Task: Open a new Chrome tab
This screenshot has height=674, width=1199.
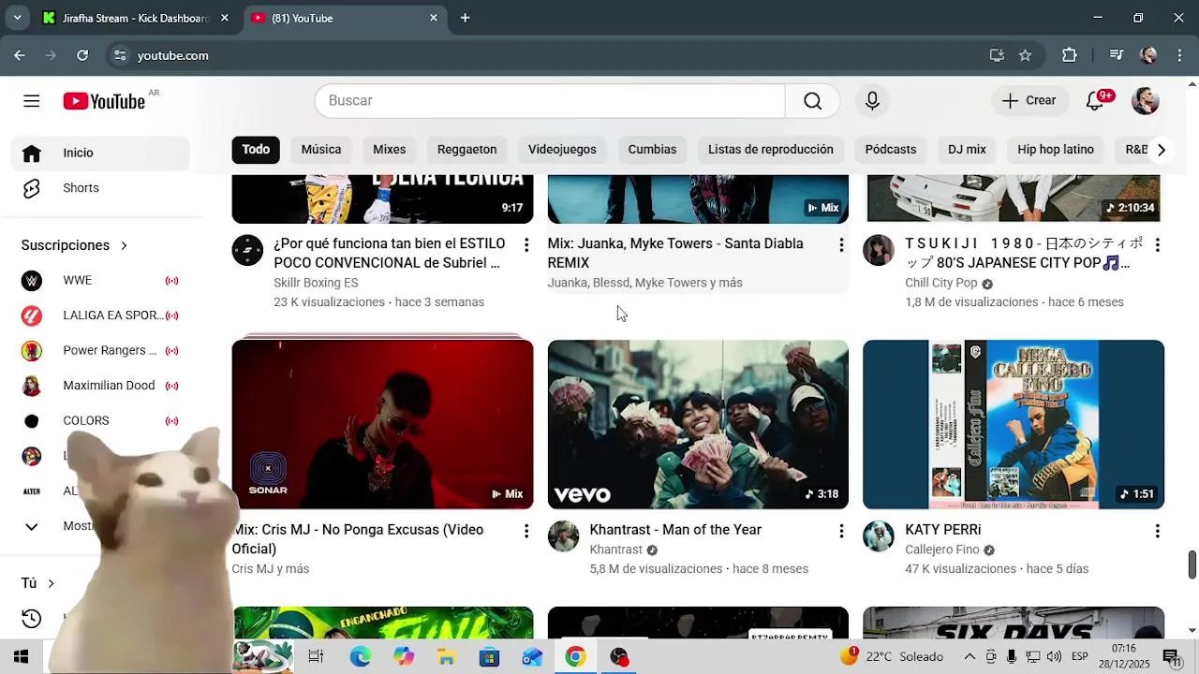Action: (465, 18)
